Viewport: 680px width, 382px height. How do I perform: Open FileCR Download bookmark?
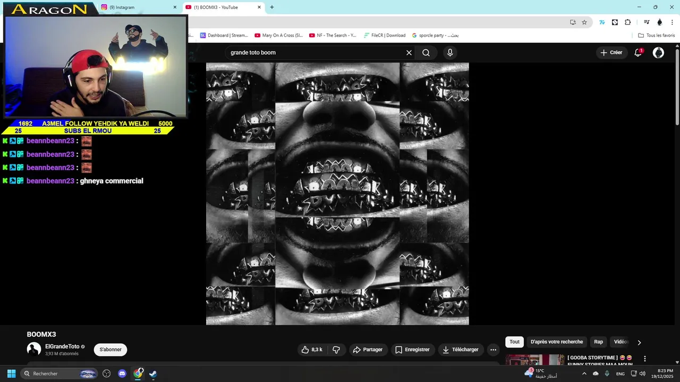(385, 36)
